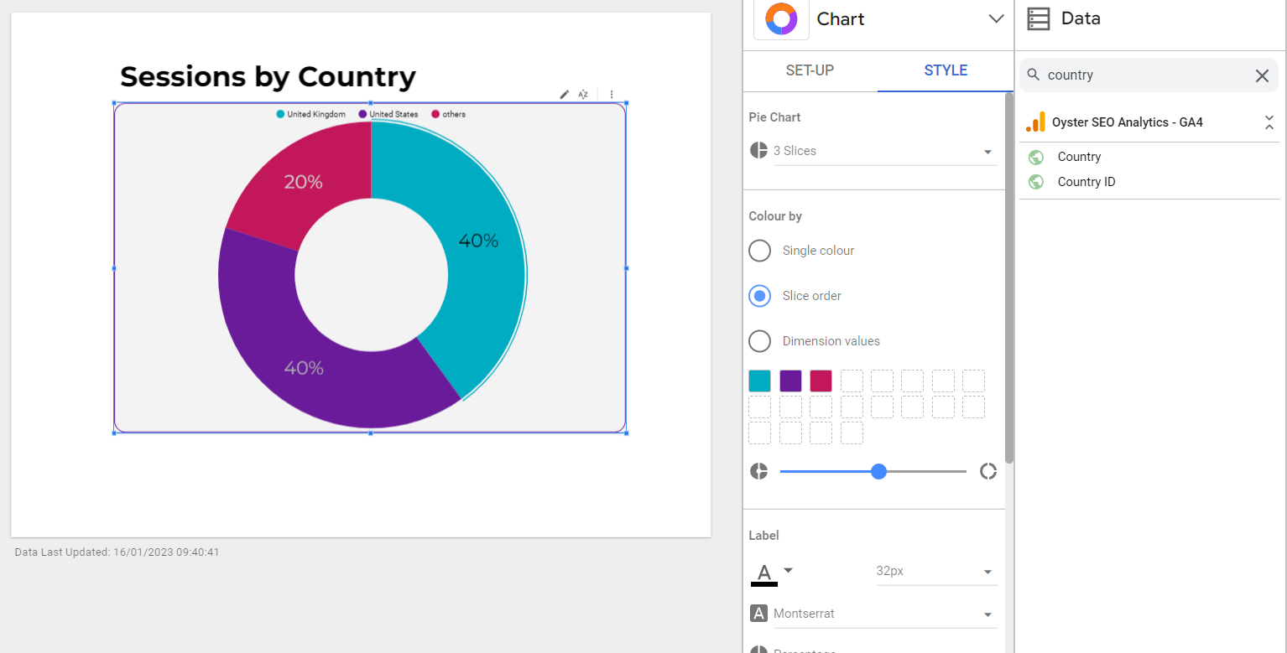1287x653 pixels.
Task: Switch to the STYLE tab
Action: click(x=946, y=70)
